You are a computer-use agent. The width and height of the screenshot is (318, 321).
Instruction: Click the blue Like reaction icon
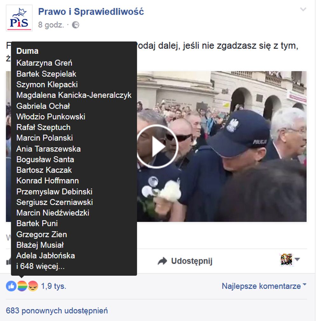(x=11, y=286)
